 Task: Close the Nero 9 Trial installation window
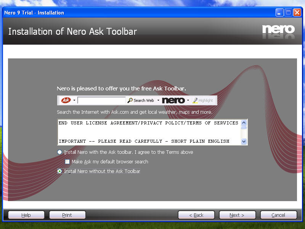pos(297,13)
